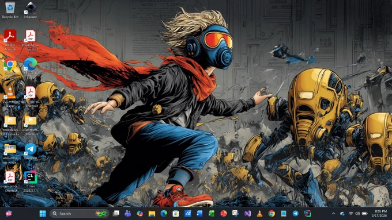
Task: Select the PDF shortcut beside the CLion icon
Action: [10, 182]
